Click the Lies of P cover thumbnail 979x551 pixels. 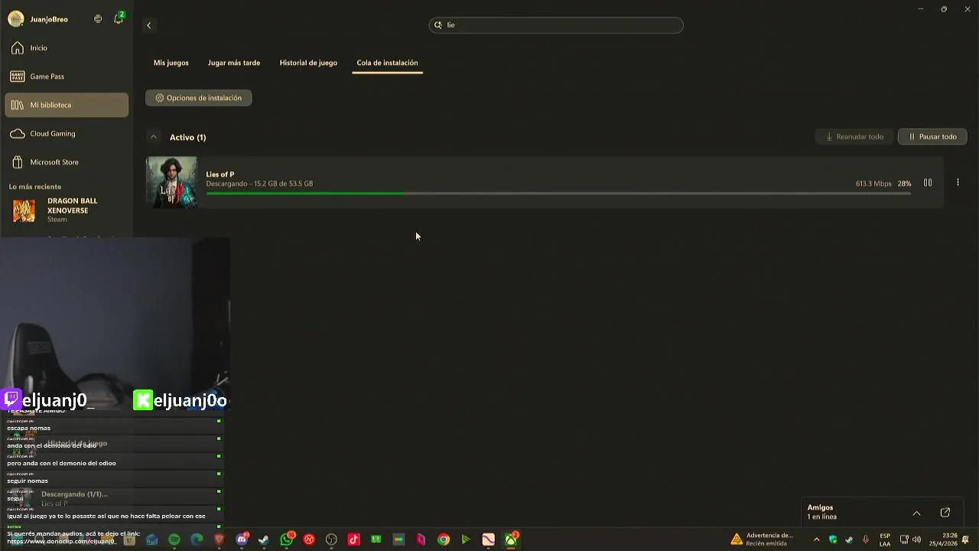(x=171, y=182)
